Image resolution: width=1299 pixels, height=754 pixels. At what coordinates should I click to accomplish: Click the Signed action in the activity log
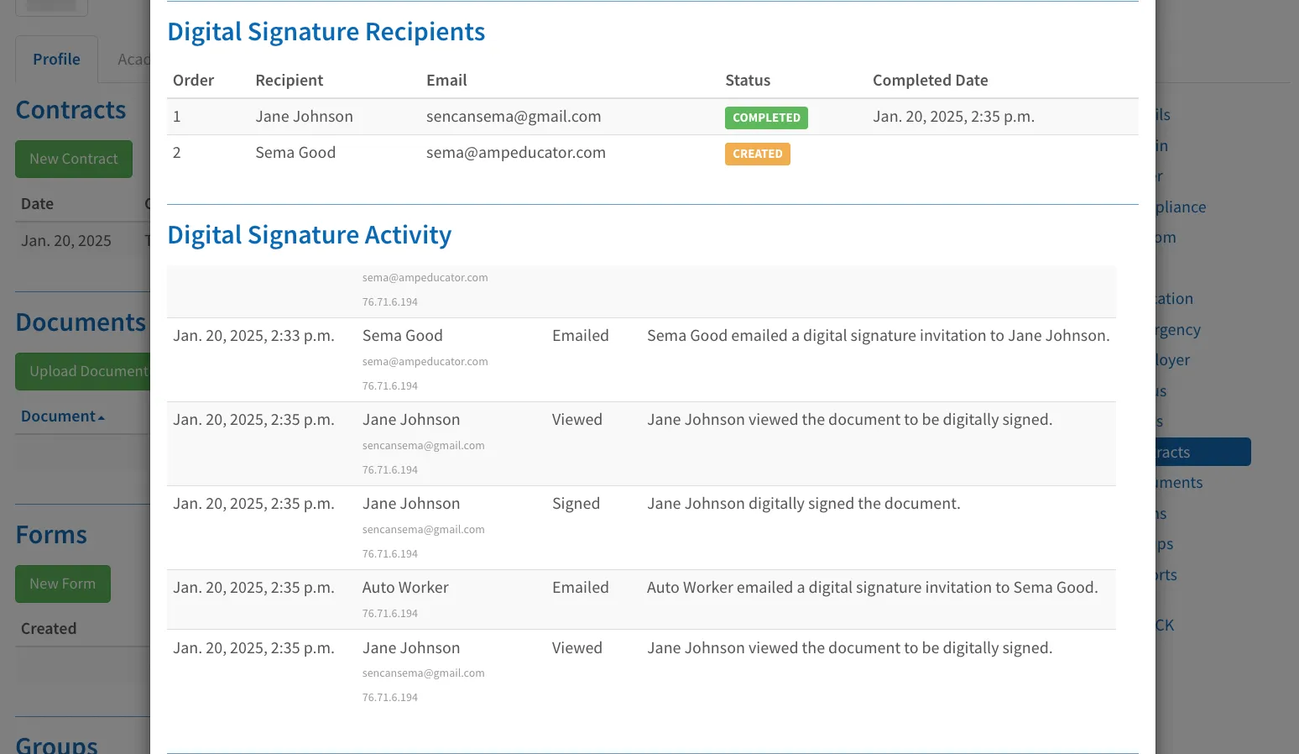[x=576, y=504]
